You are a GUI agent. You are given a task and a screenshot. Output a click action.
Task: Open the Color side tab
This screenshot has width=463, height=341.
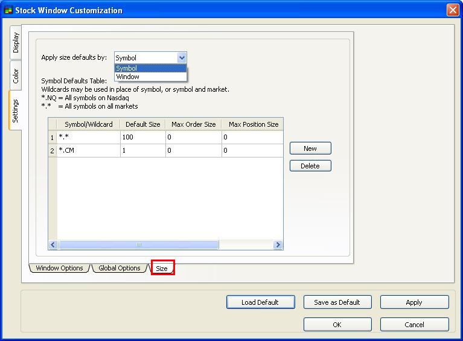tap(16, 75)
